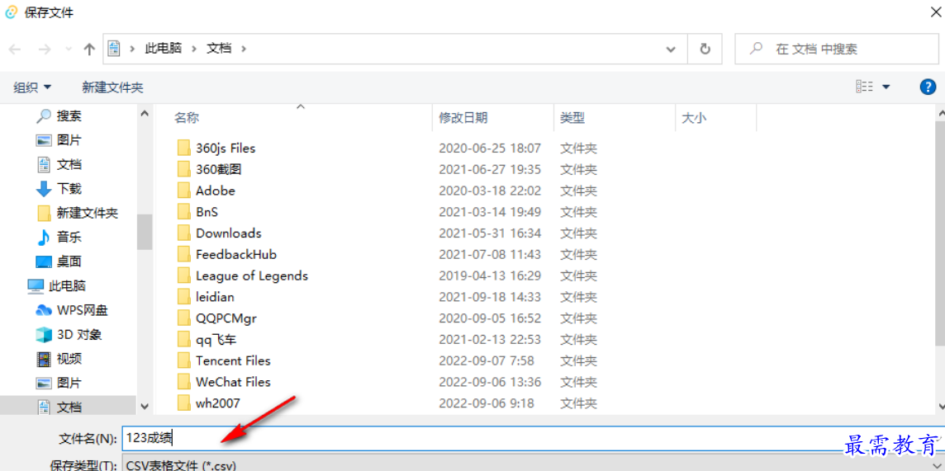Screen dimensions: 945x471
Task: Sort by the 大小 column header
Action: coord(693,117)
